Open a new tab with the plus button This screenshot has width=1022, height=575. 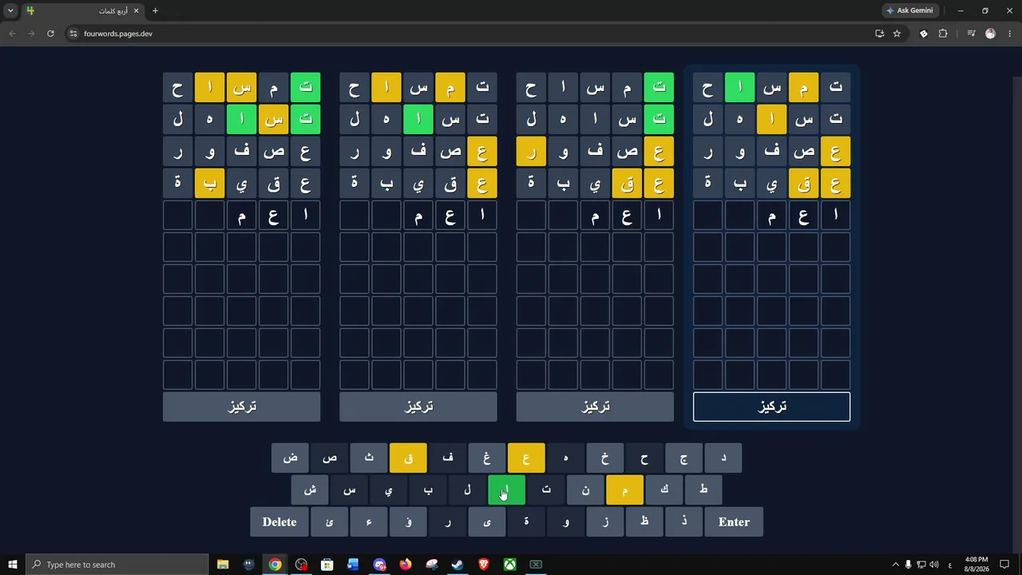coord(155,10)
